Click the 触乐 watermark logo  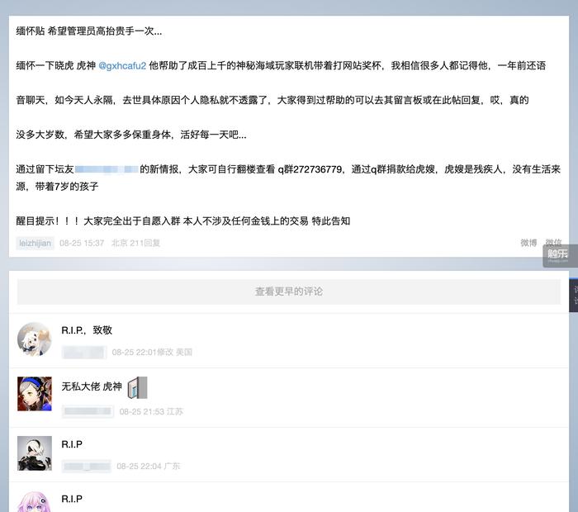(x=557, y=255)
